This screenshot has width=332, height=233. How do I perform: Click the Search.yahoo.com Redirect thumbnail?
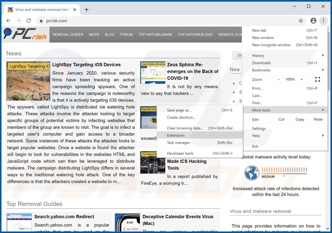click(x=19, y=222)
